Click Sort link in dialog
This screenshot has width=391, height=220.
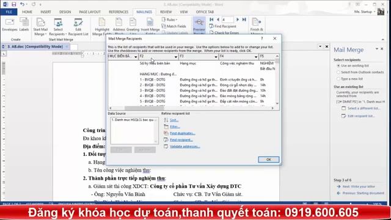point(174,120)
